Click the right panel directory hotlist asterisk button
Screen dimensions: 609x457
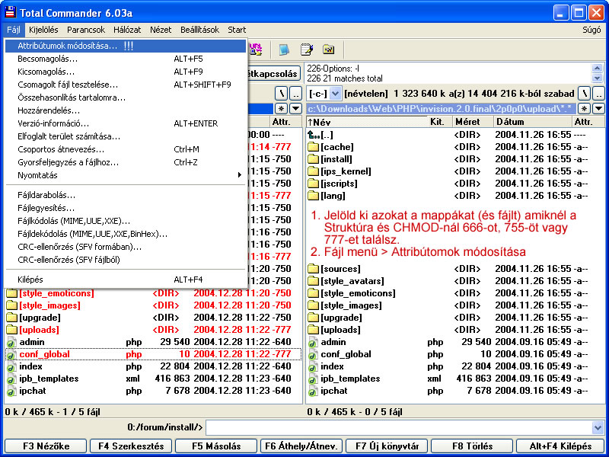[x=584, y=109]
